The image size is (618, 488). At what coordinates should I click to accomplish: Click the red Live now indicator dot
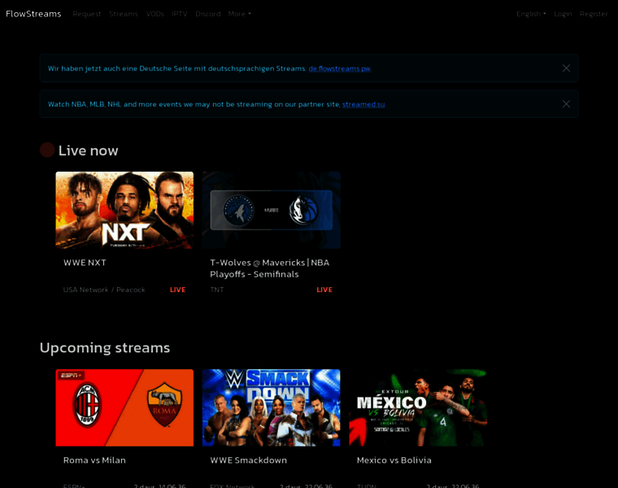(x=47, y=150)
